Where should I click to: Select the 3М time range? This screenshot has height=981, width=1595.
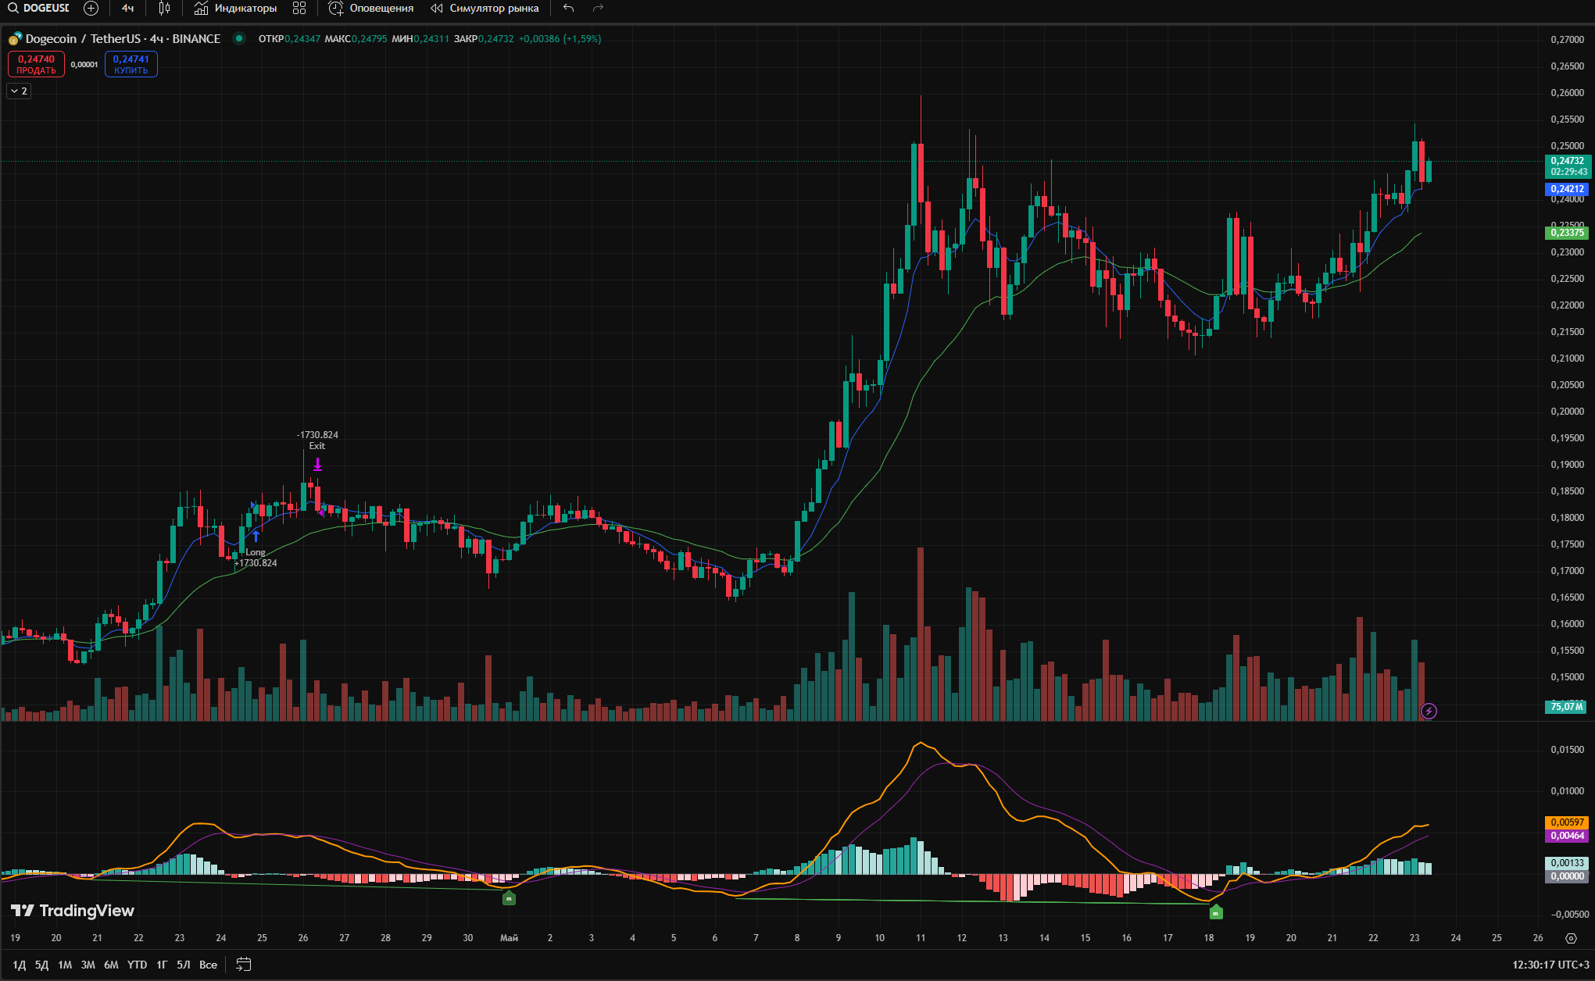point(88,965)
